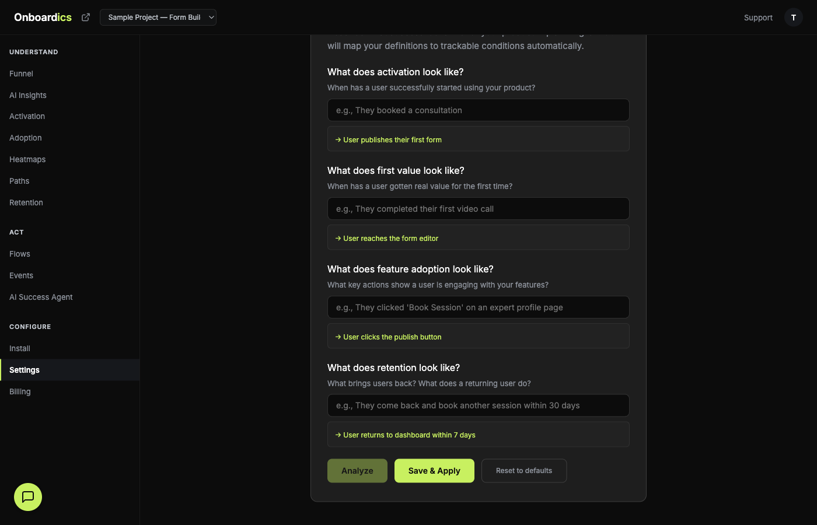
Task: Go to the Billing page
Action: (20, 391)
